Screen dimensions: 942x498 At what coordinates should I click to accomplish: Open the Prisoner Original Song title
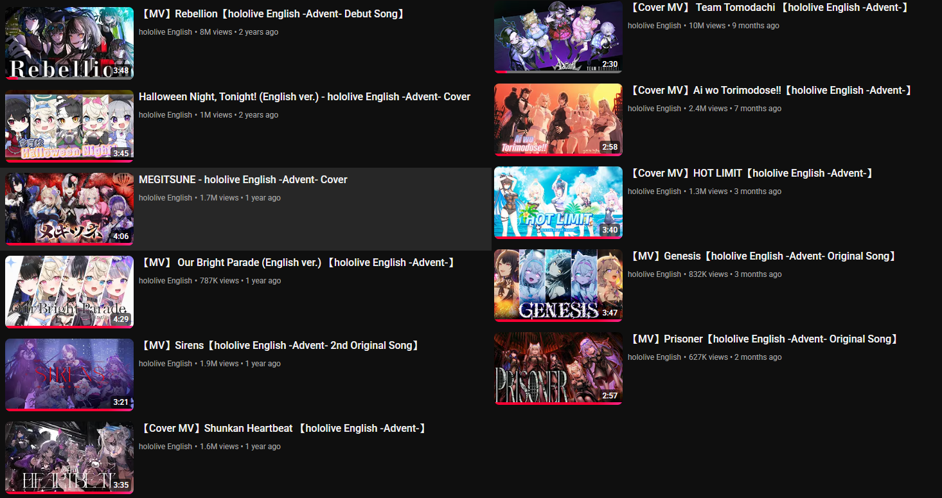coord(764,339)
